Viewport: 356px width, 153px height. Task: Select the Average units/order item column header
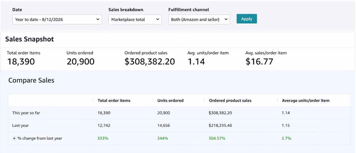(x=306, y=100)
